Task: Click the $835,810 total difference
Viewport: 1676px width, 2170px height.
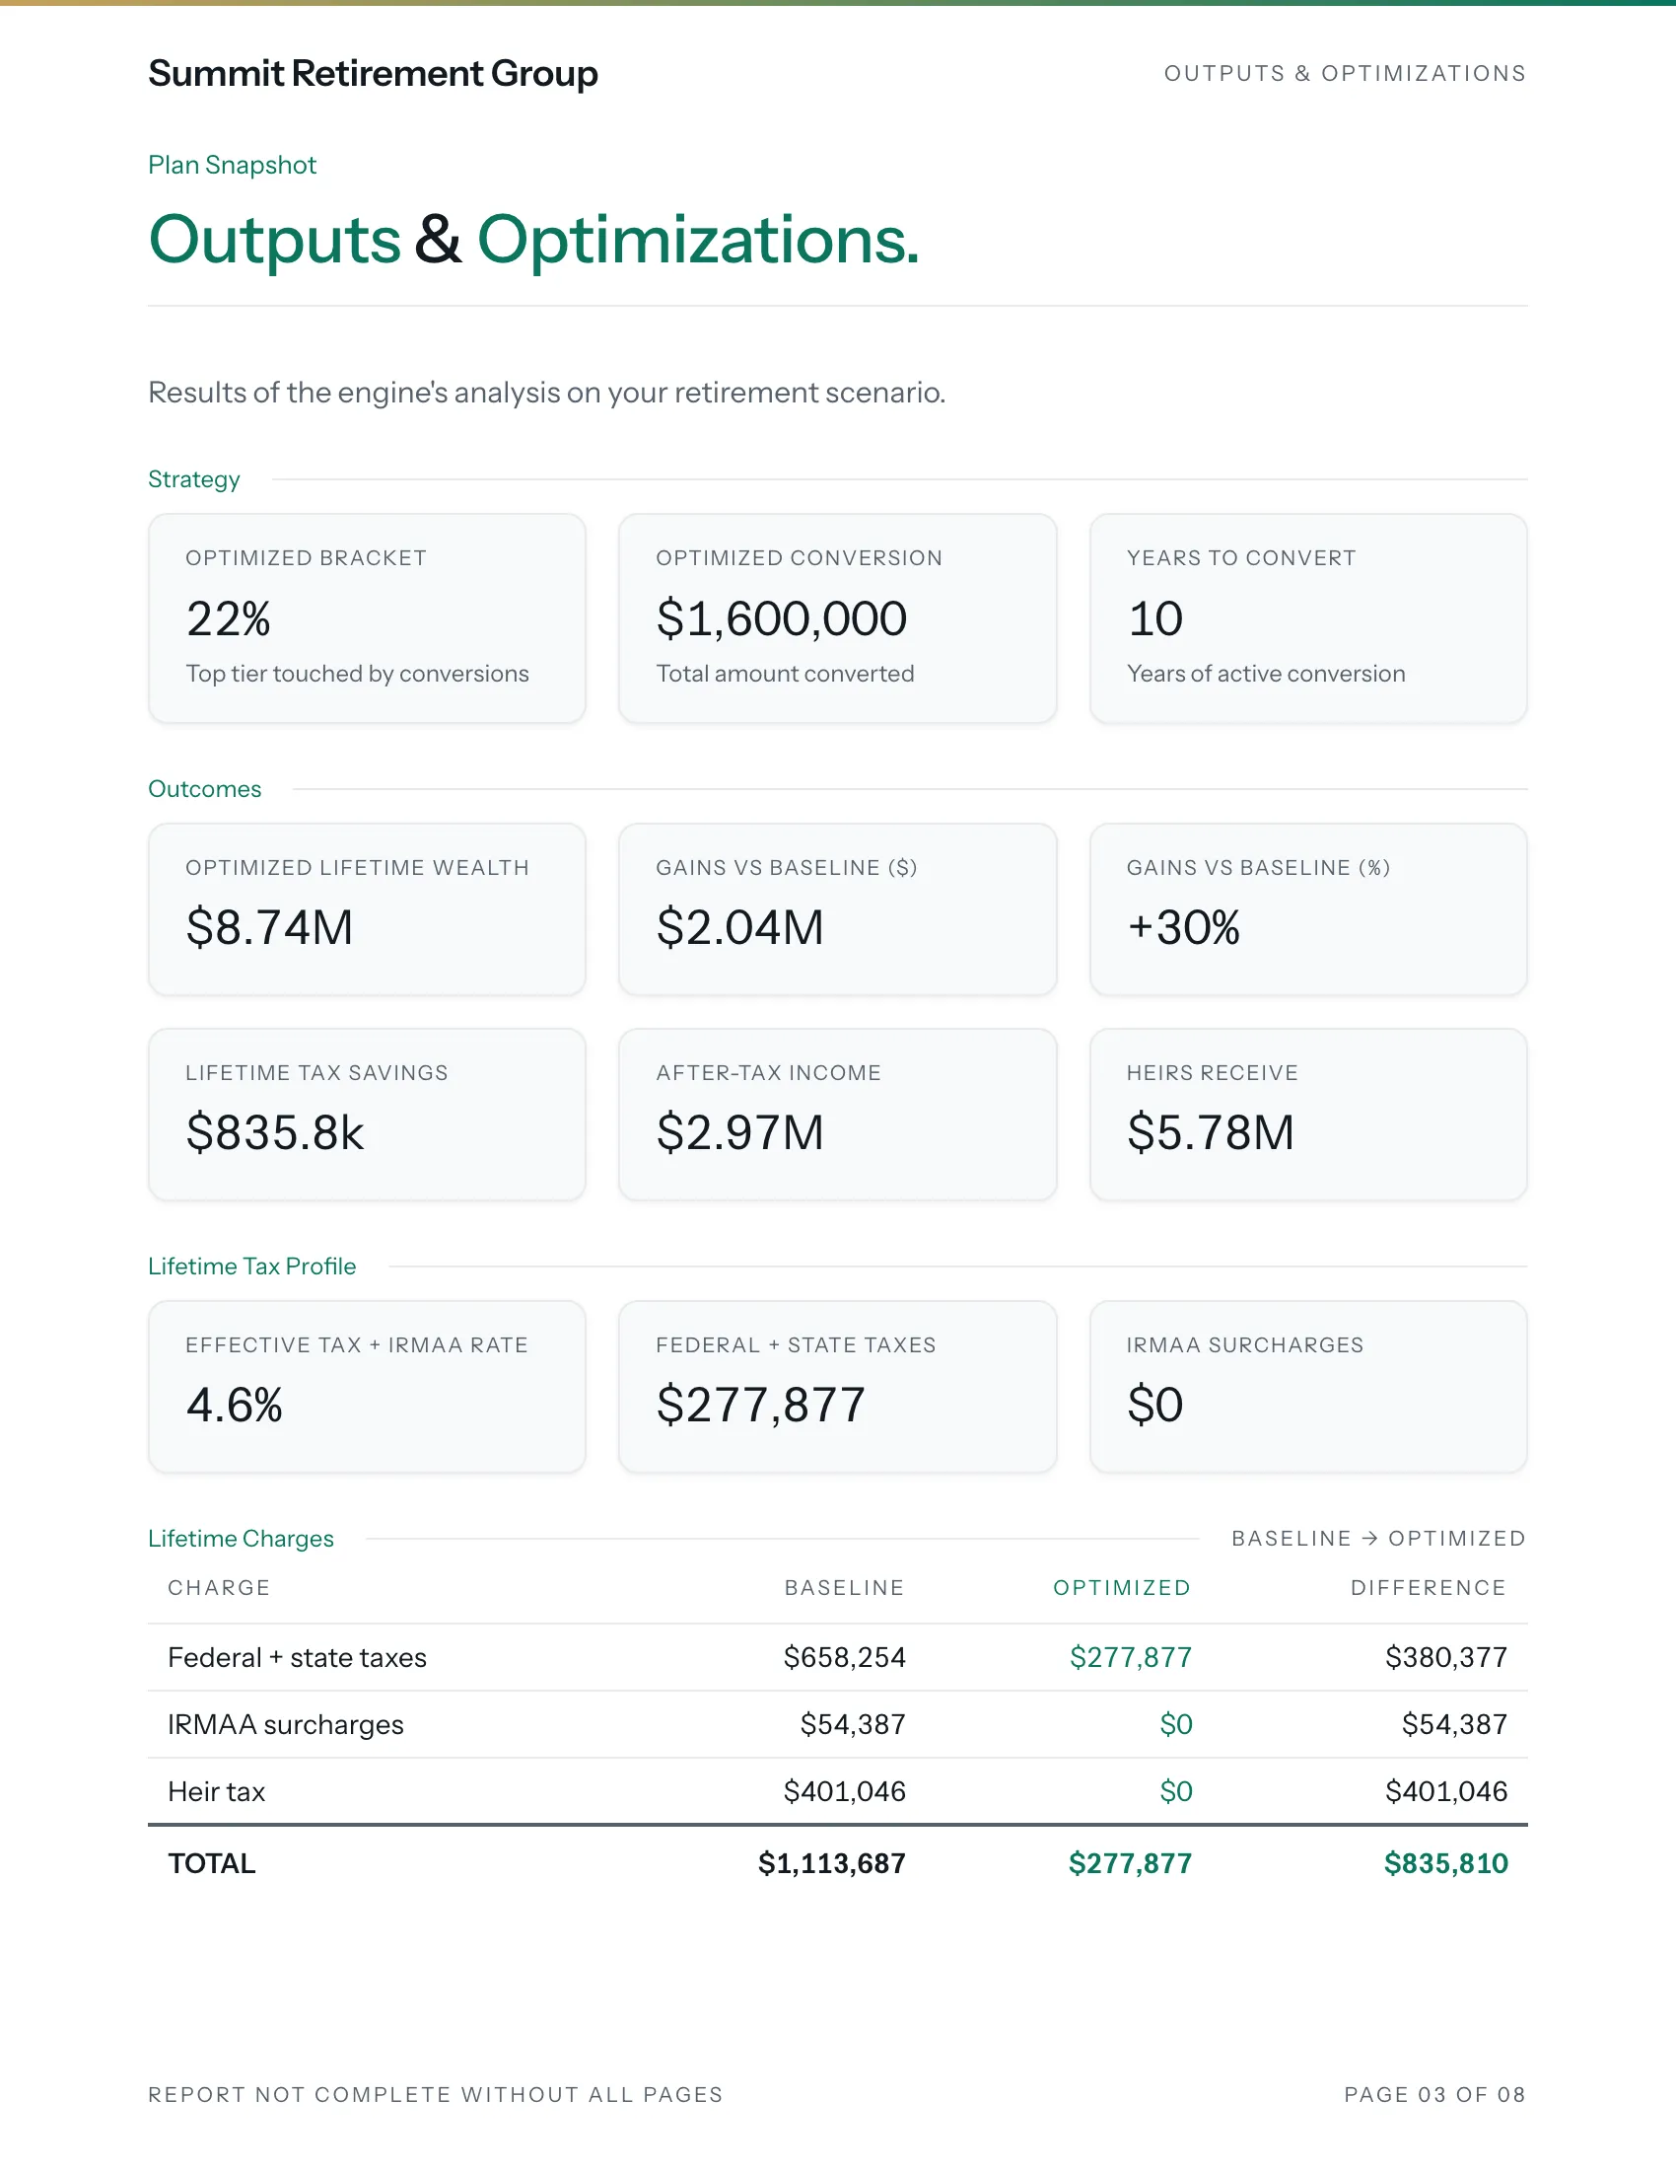Action: (1445, 1863)
